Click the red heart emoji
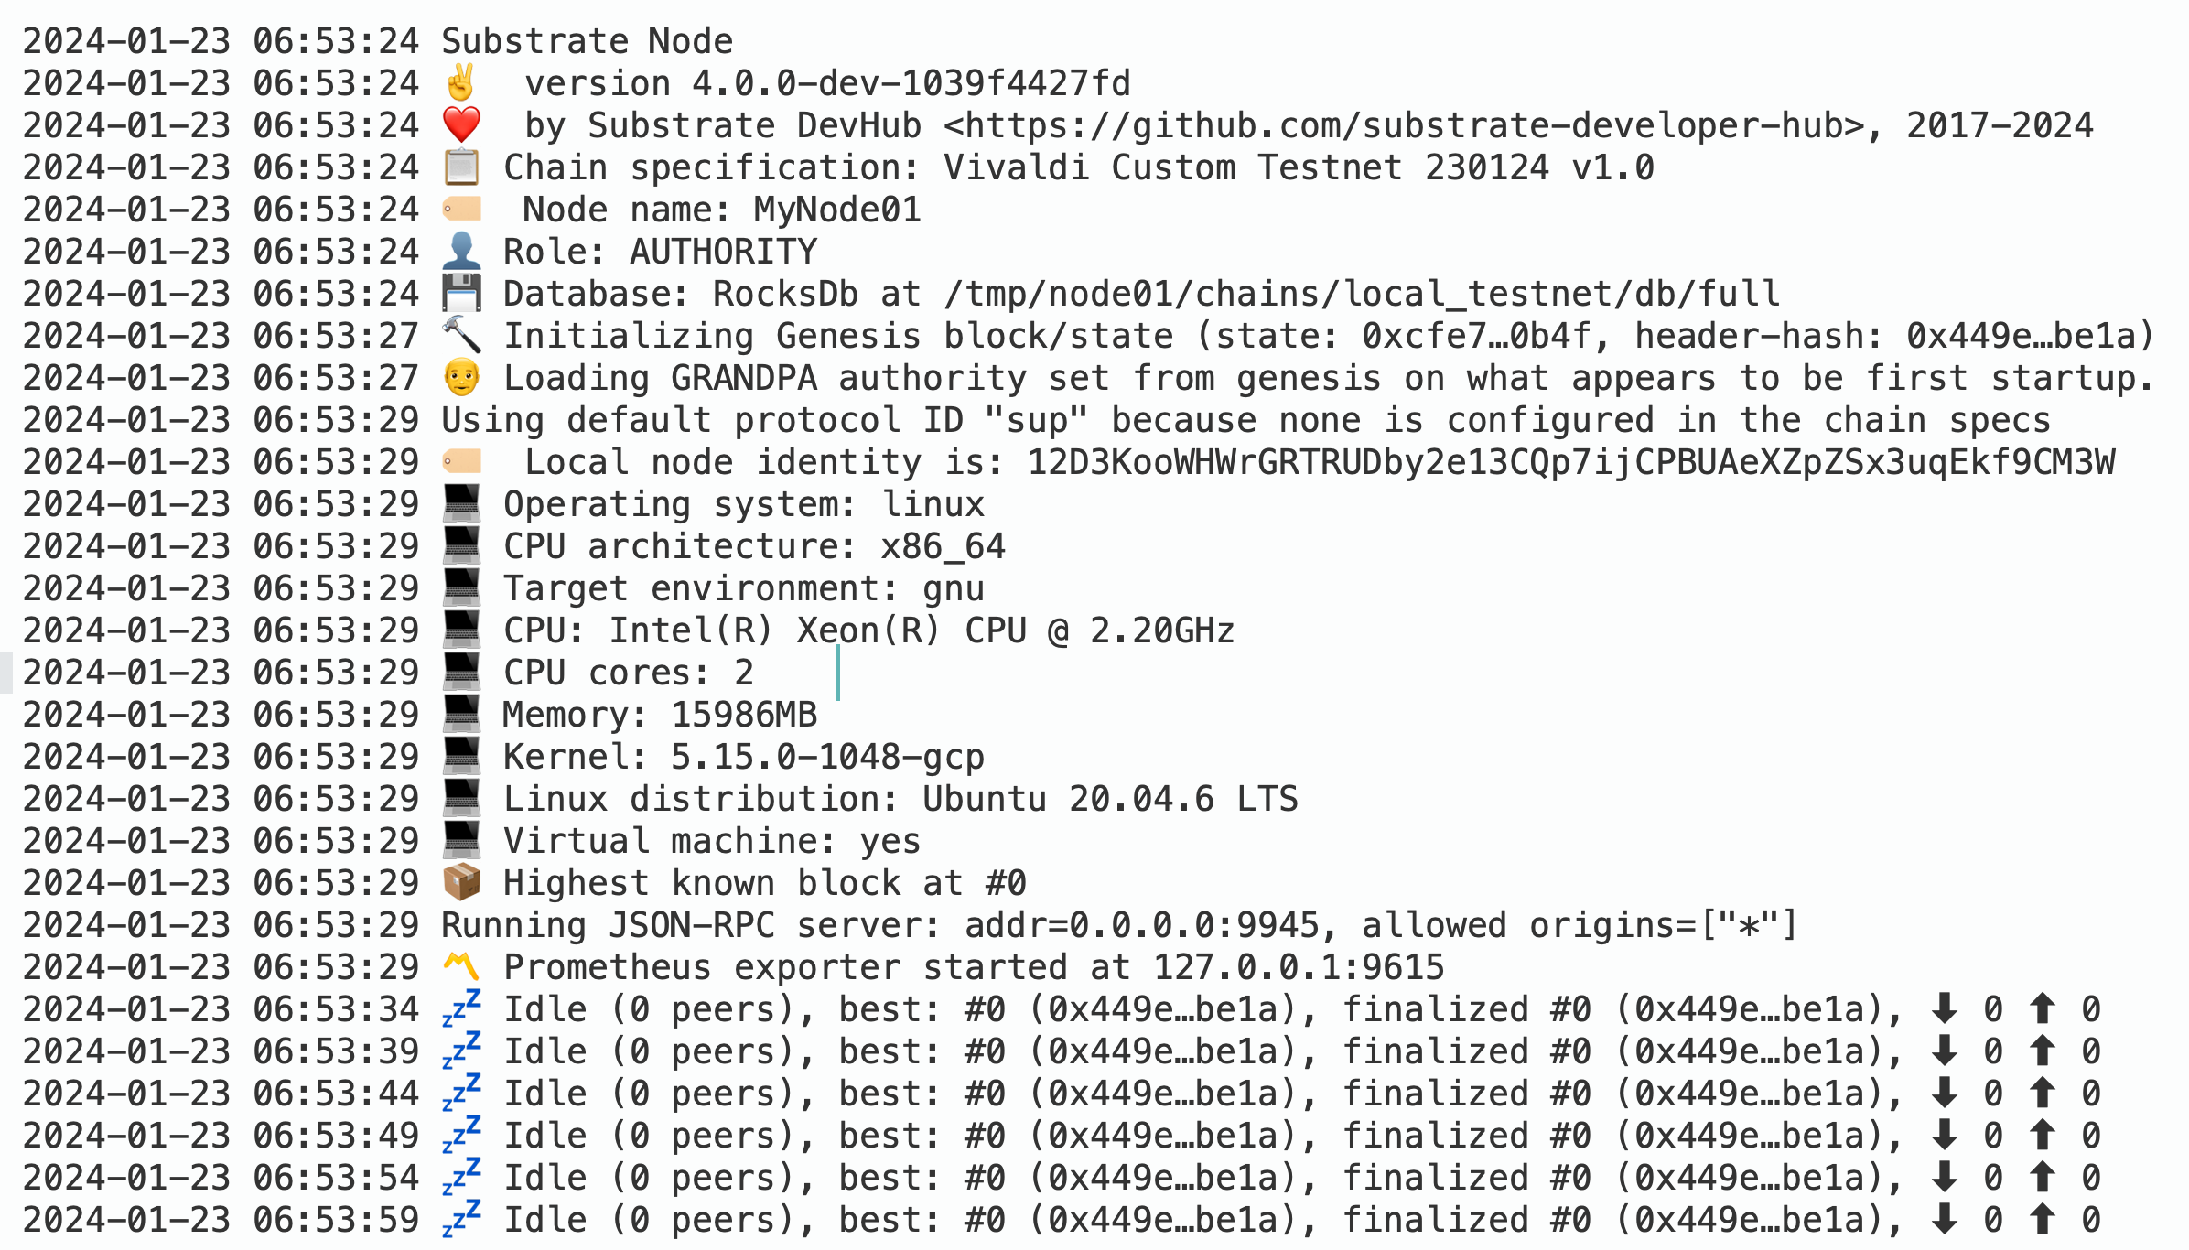The image size is (2189, 1250). (461, 125)
